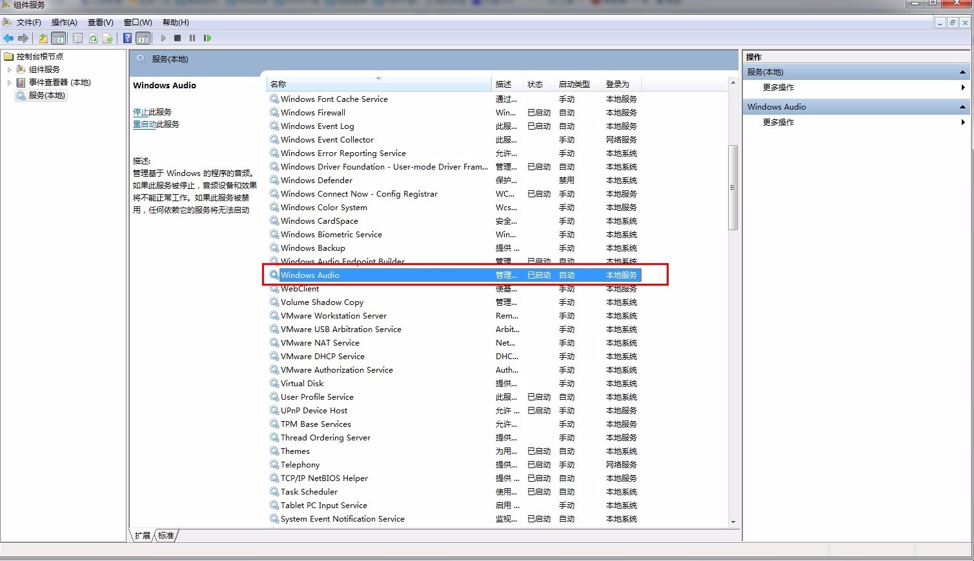Click the 重启动 link to restart the service
Viewport: 974px width, 561px height.
pos(145,124)
